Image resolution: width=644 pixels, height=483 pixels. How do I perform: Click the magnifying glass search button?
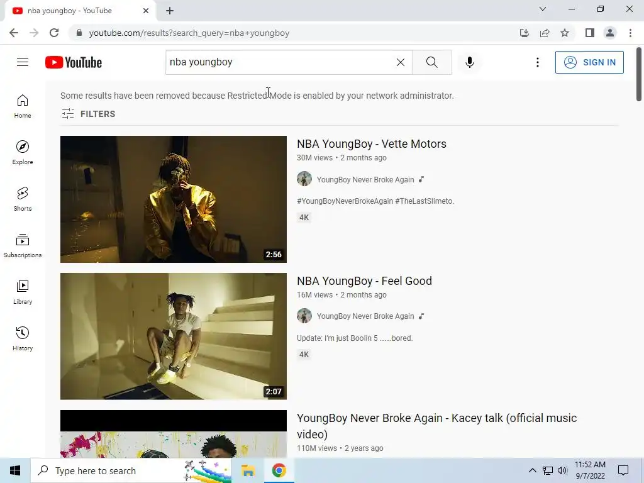(431, 62)
